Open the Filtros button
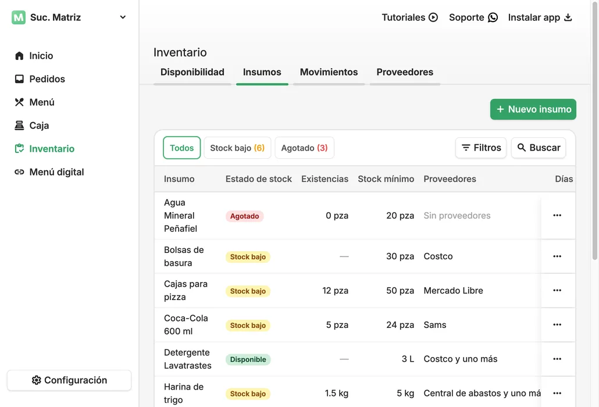 pos(481,148)
